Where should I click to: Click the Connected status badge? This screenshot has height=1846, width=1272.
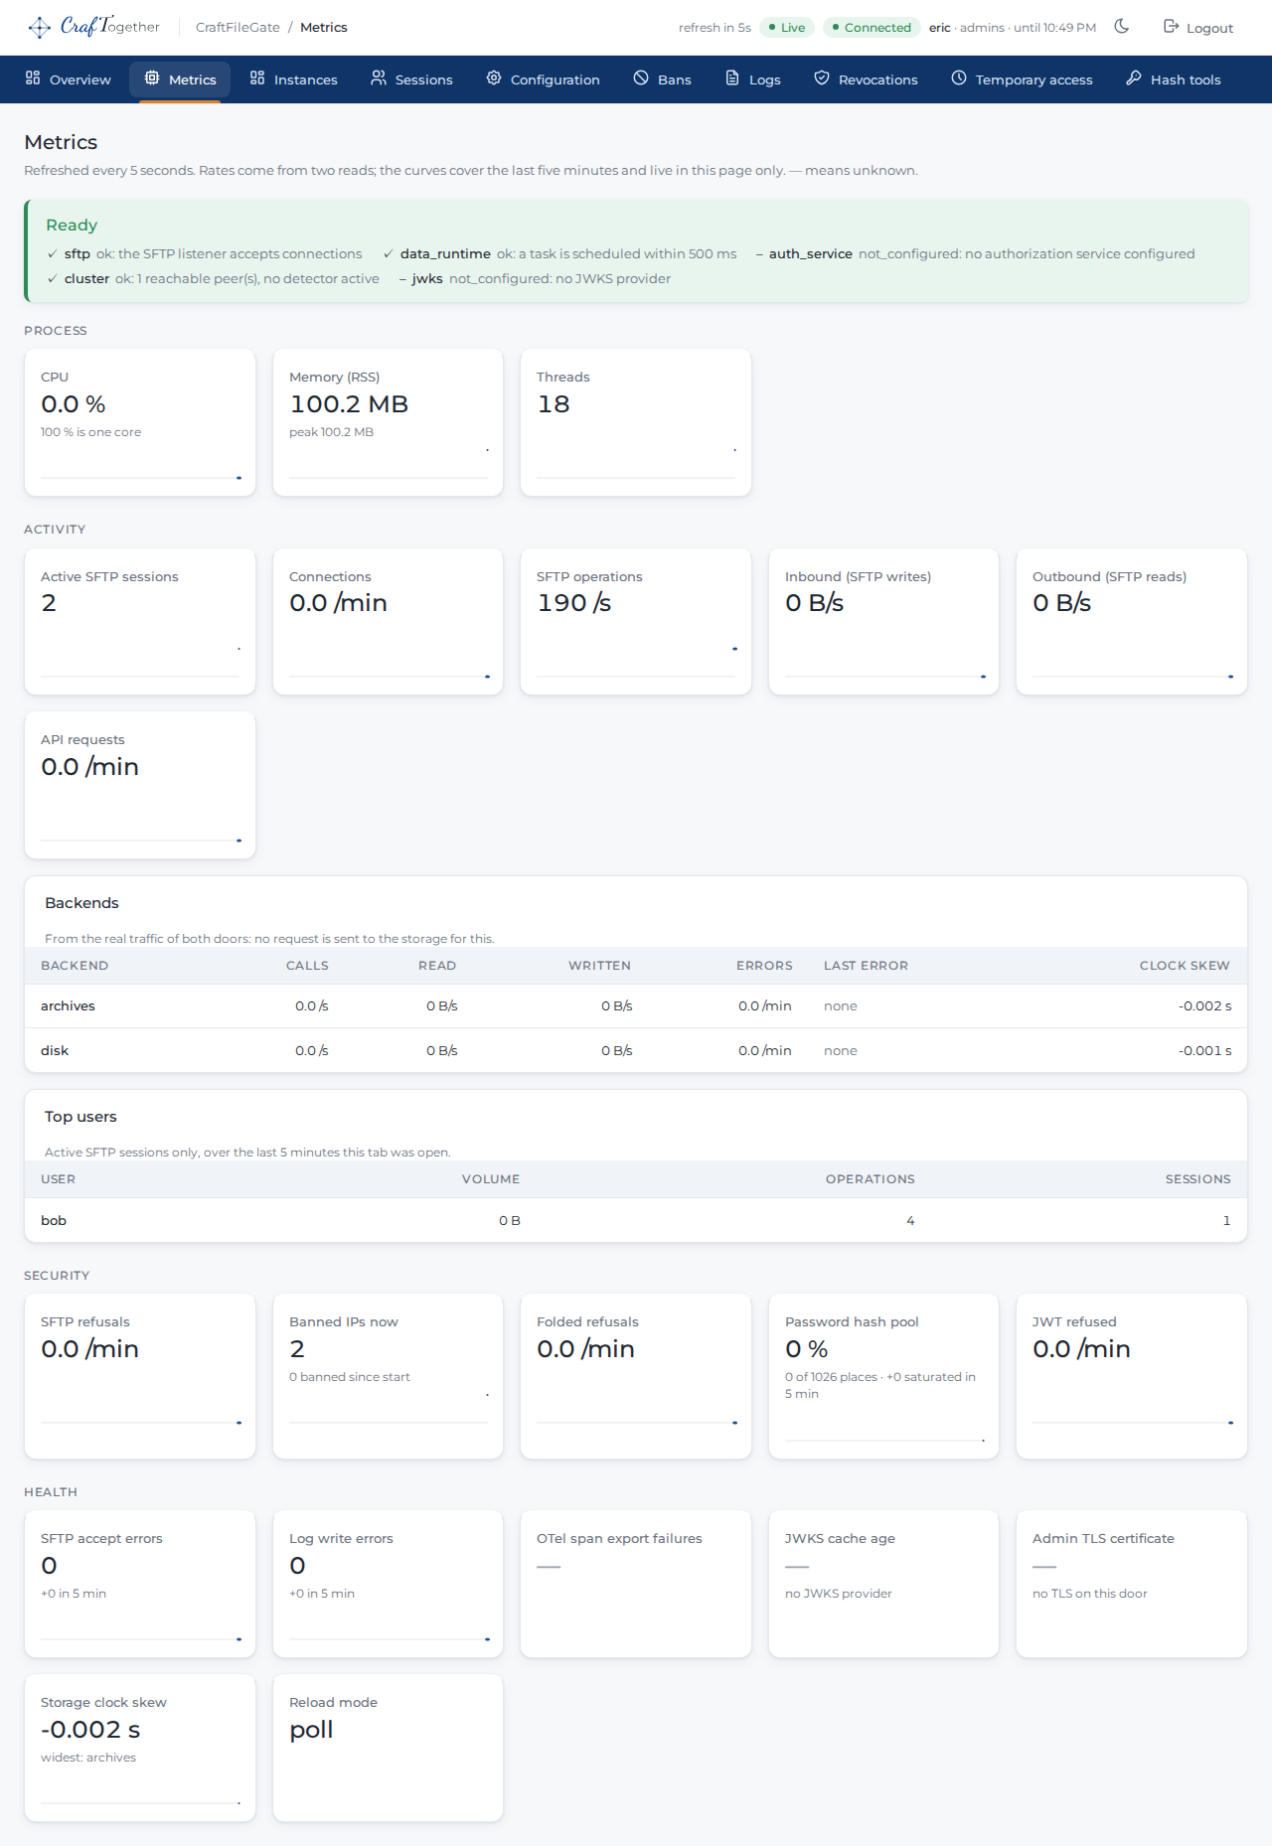click(x=872, y=27)
